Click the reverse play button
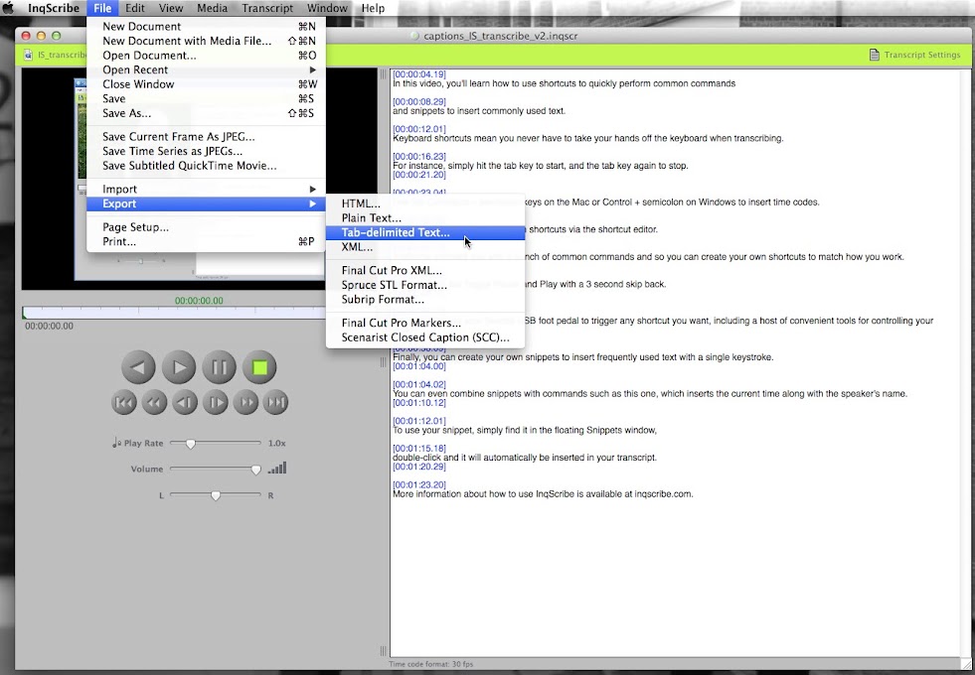The image size is (975, 675). click(x=138, y=367)
